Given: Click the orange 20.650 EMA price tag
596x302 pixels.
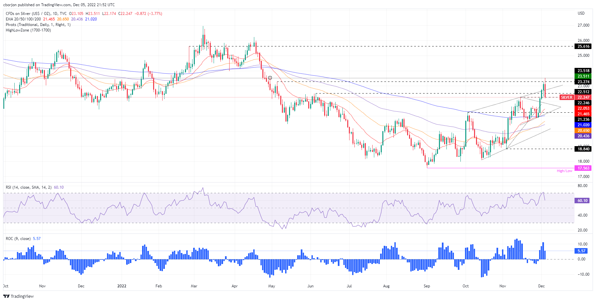Looking at the screenshot, I should point(583,131).
